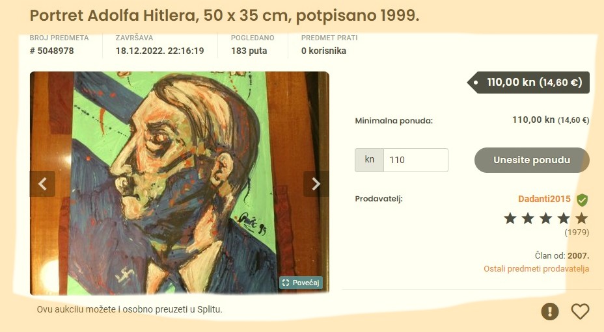The width and height of the screenshot is (604, 332).
Task: Click the item number # 5048978
Action: click(x=51, y=51)
